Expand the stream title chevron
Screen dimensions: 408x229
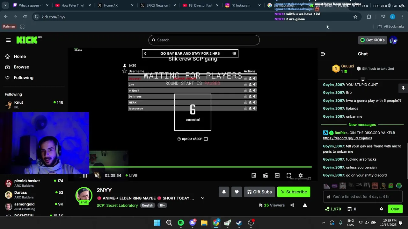(202, 198)
